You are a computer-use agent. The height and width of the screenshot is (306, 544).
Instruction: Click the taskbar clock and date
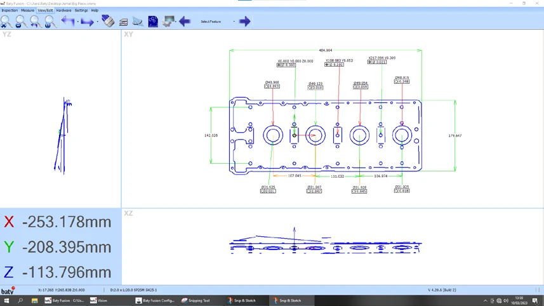(519, 300)
